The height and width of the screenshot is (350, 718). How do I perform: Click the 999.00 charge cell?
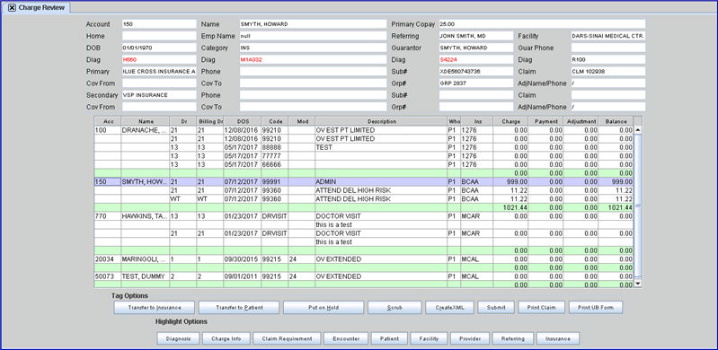click(511, 181)
